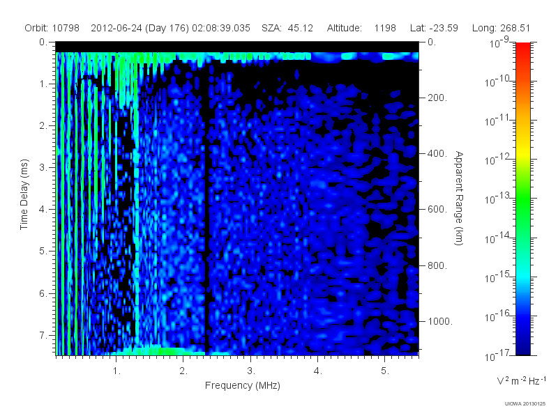Click the V² m⁻² Hz⁻¹ units label
Viewport: 558px width, 418px height.
[521, 381]
